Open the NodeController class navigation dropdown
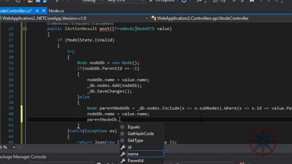Screen dimensions: 292x164 click(x=203, y=18)
